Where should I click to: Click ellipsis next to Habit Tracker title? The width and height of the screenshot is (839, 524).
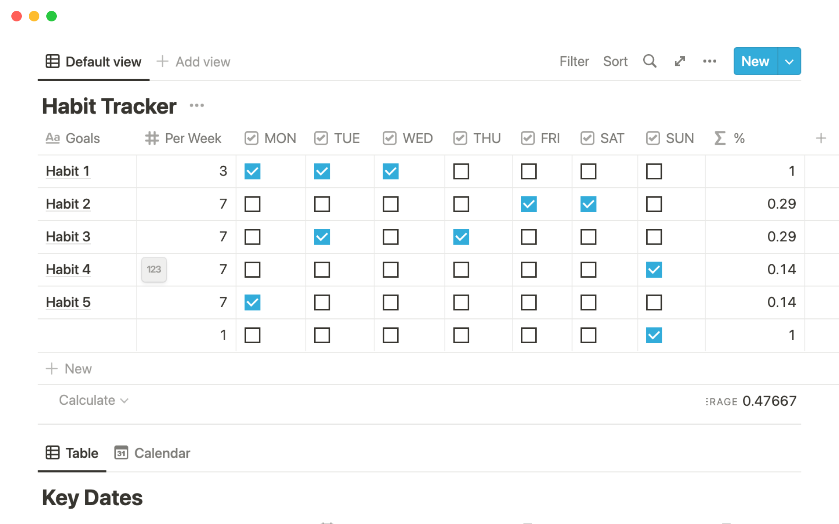coord(197,106)
